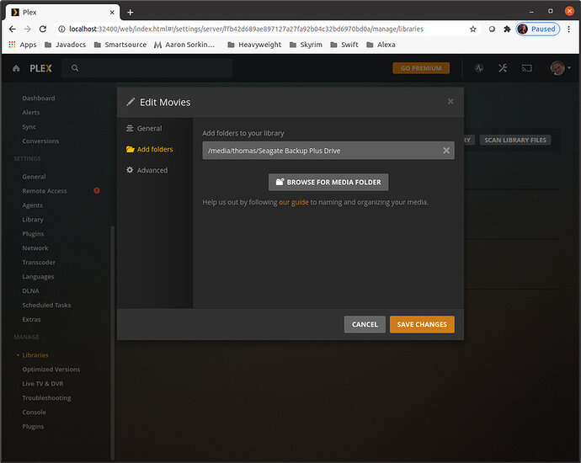Open Dashboard in sidebar
The image size is (581, 463).
[x=39, y=98]
